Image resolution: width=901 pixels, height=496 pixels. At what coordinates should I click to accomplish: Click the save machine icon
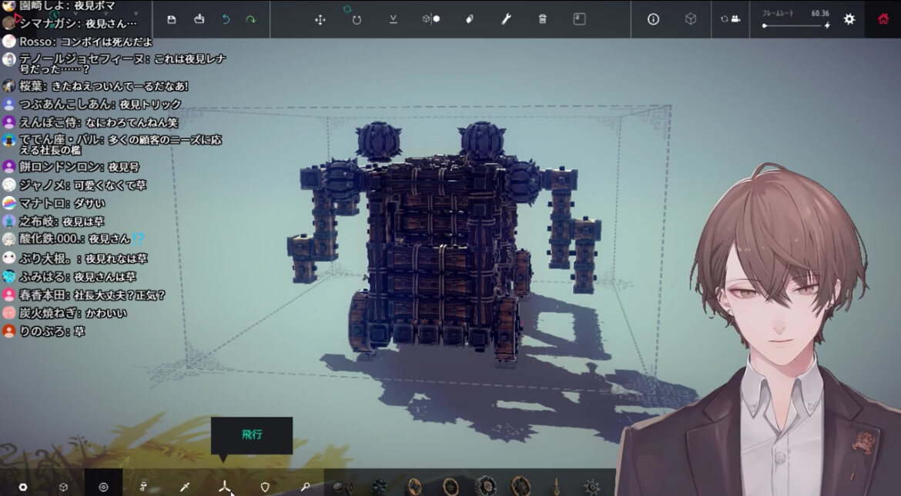pos(172,19)
